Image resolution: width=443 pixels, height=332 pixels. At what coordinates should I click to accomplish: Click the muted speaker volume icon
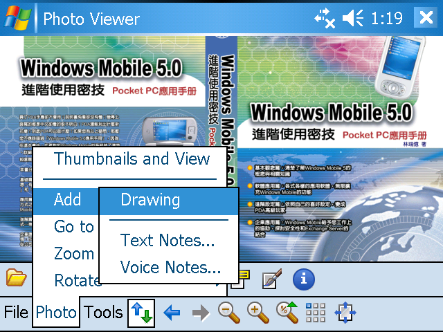pos(353,18)
